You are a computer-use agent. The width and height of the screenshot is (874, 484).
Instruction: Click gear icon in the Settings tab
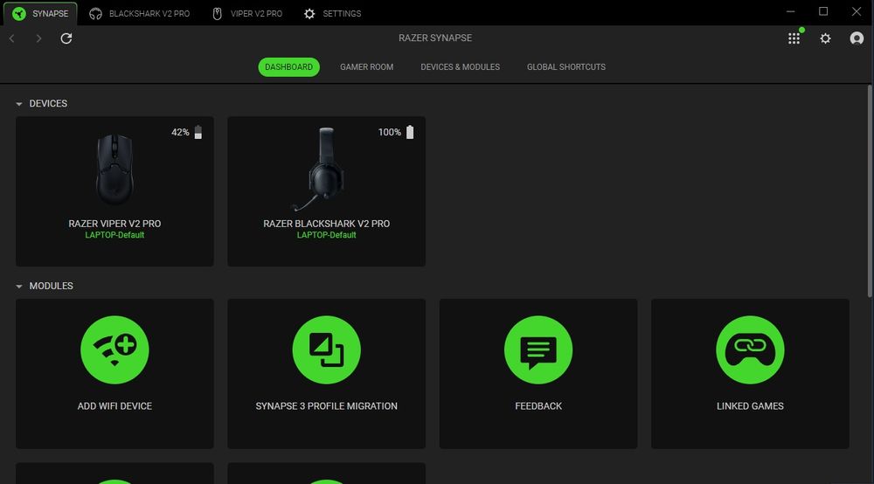click(309, 13)
